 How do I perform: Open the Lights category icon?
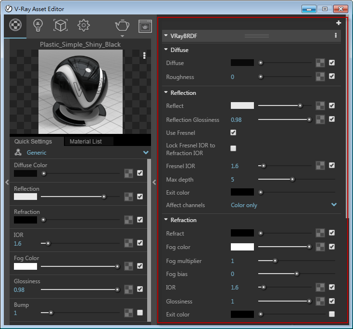(38, 26)
